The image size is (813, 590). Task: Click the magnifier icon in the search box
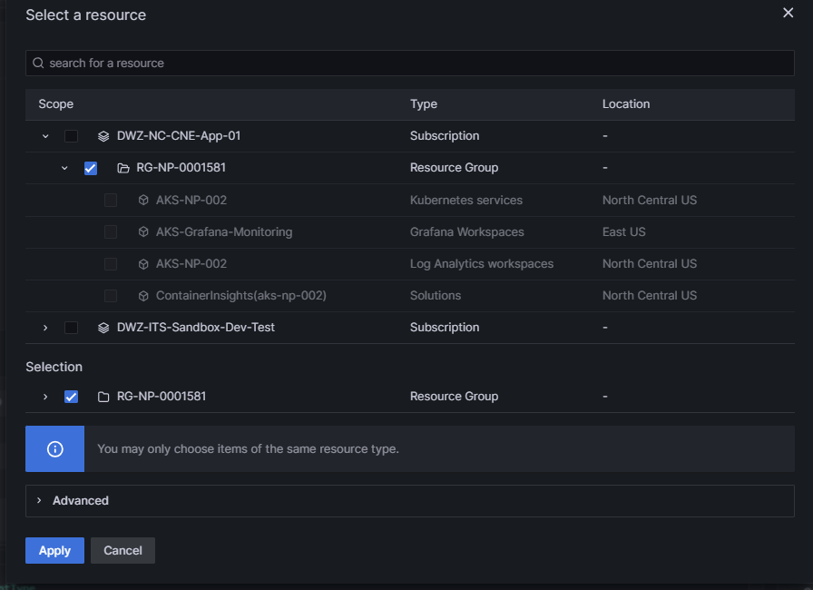click(38, 64)
